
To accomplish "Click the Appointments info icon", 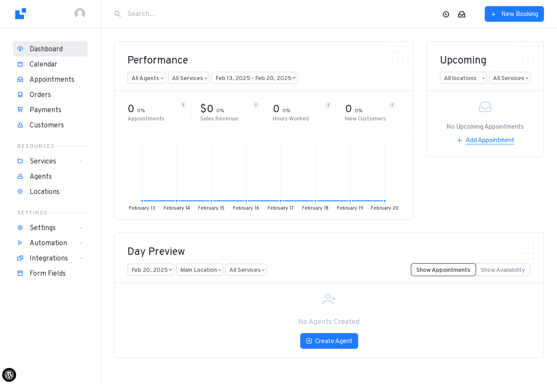I will [183, 105].
